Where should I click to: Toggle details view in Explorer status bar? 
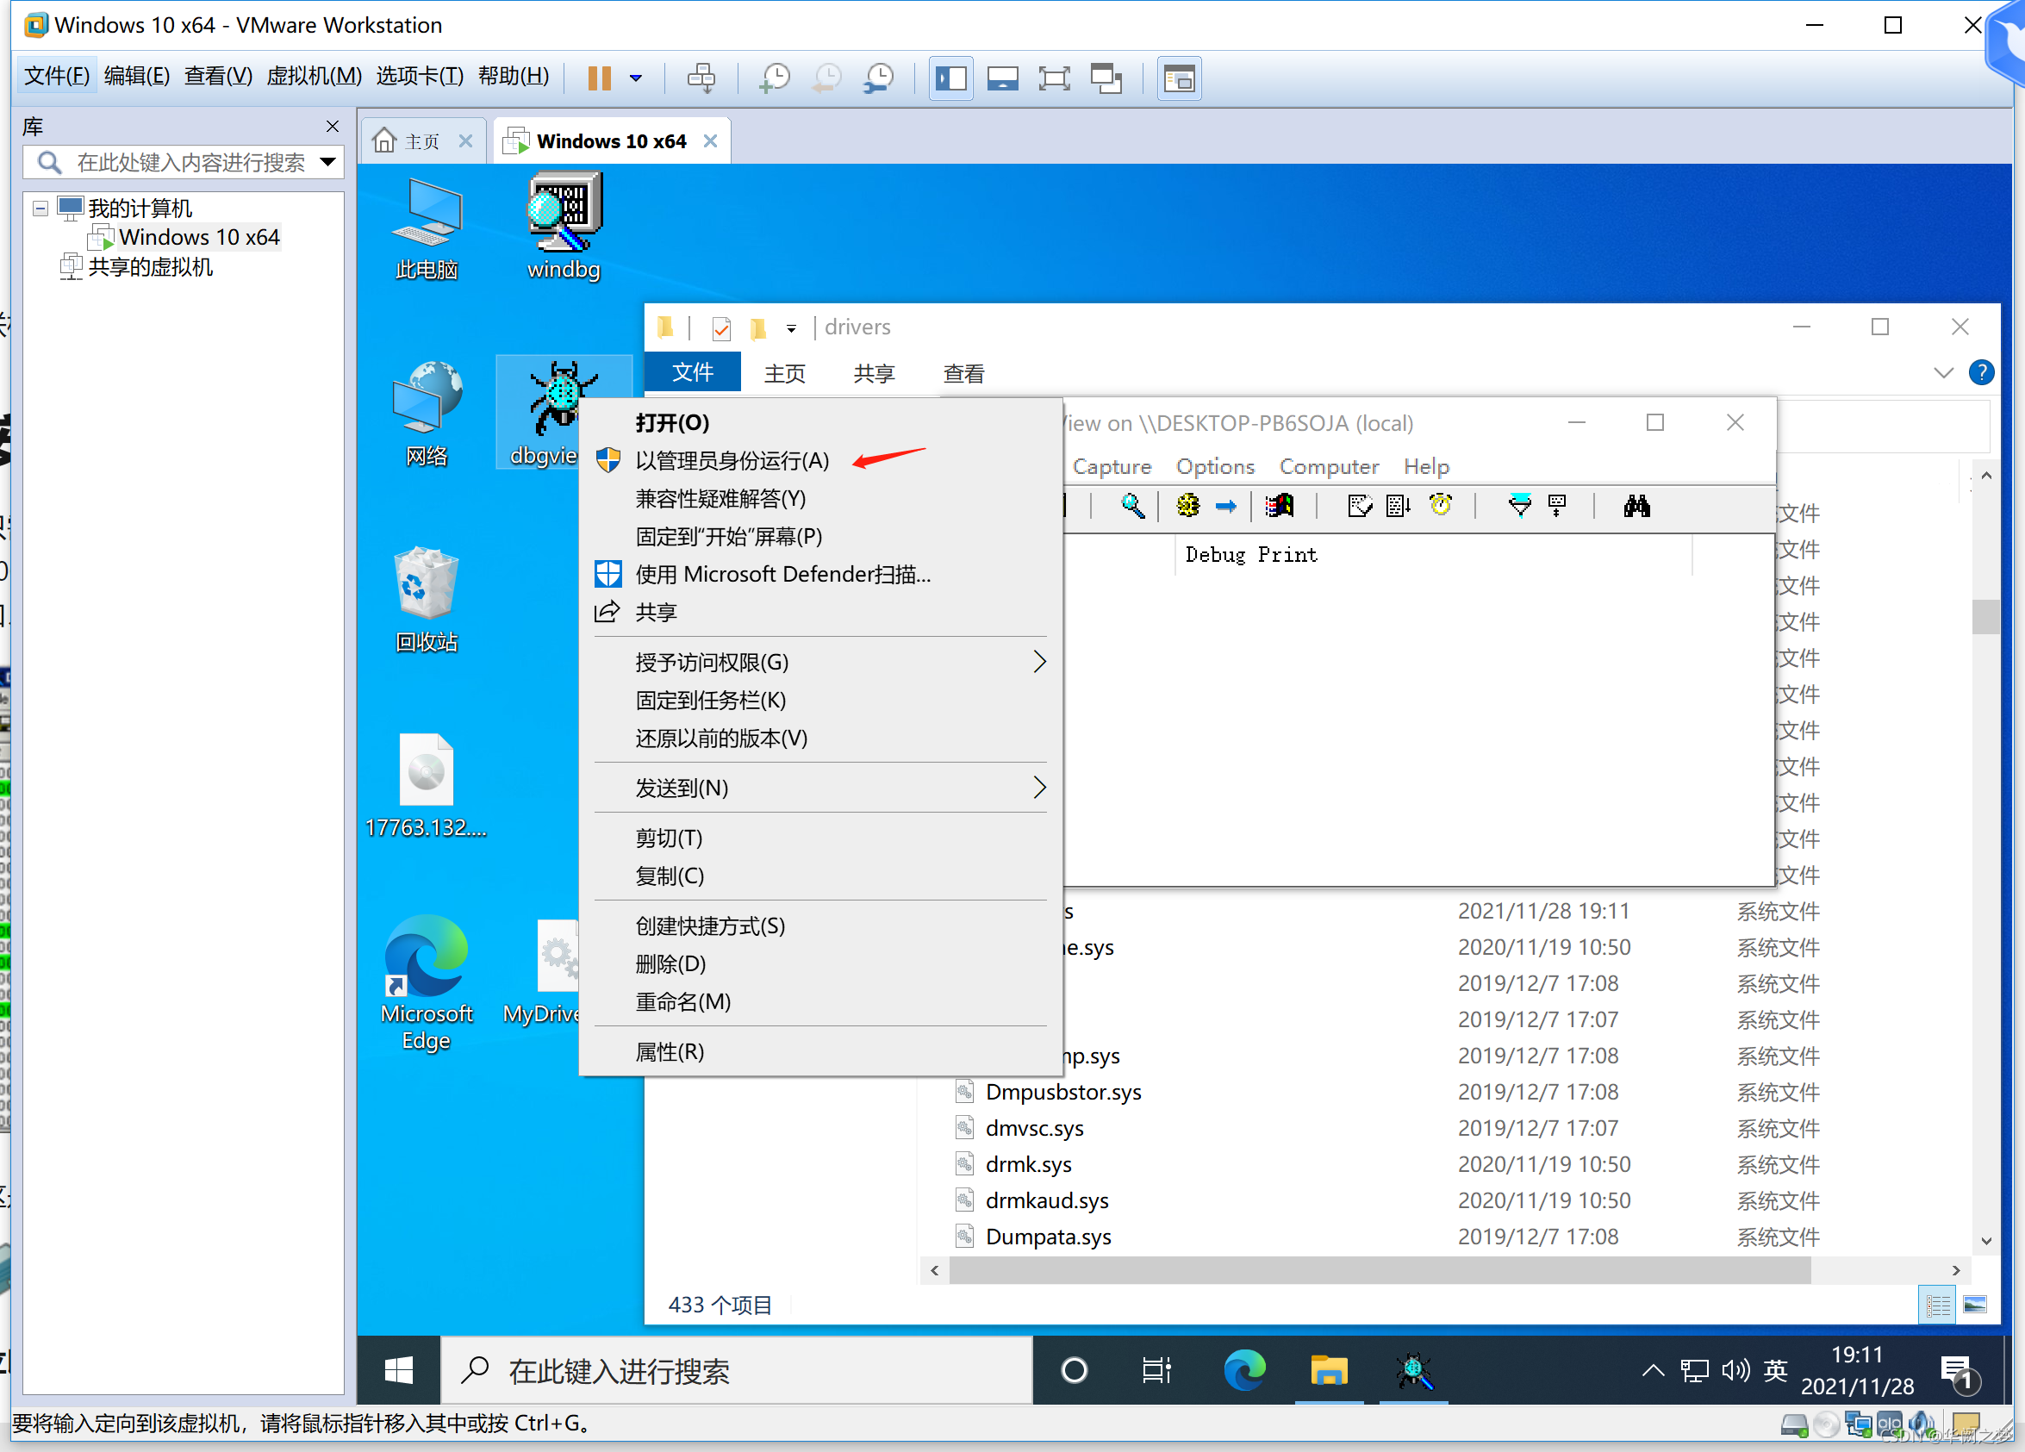1936,1306
